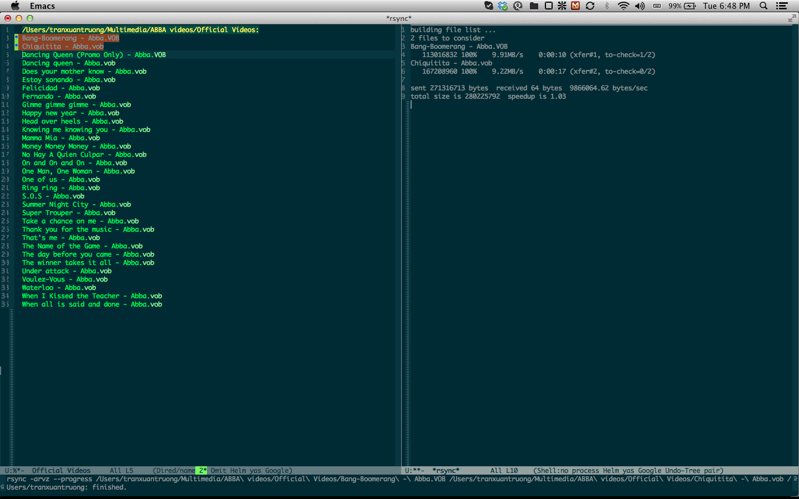
Task: Open the volume control icon
Action: coord(640,6)
